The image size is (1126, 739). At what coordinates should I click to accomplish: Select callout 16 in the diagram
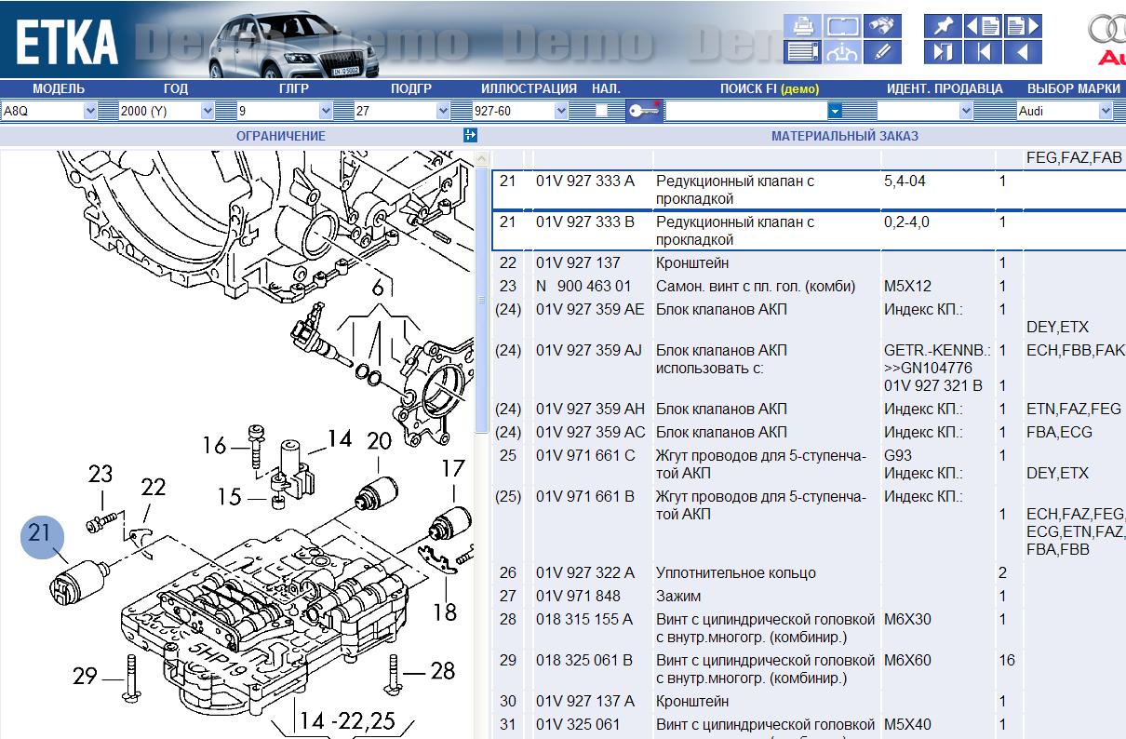coord(215,446)
